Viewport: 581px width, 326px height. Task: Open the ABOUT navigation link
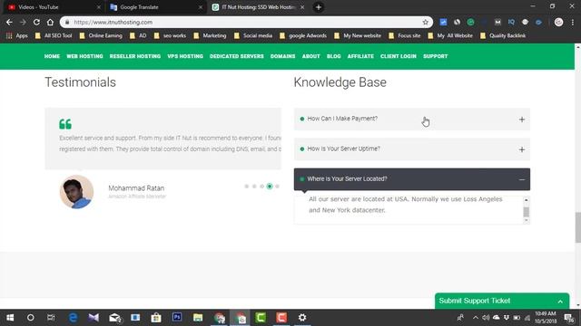click(310, 56)
